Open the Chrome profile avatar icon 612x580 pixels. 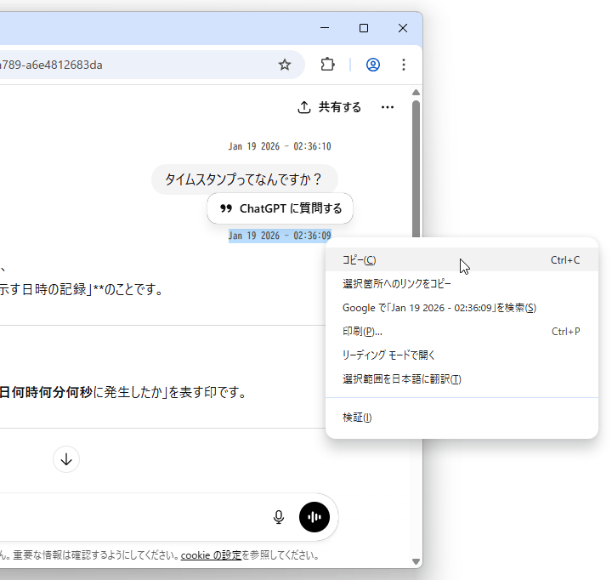[372, 65]
